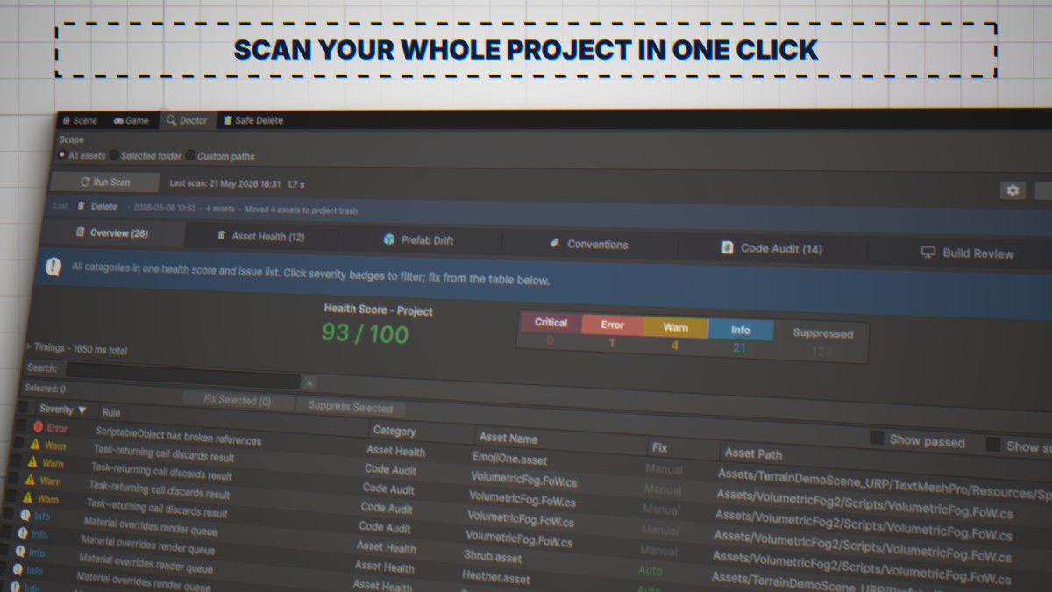
Task: Focus the Search input field
Action: point(181,377)
